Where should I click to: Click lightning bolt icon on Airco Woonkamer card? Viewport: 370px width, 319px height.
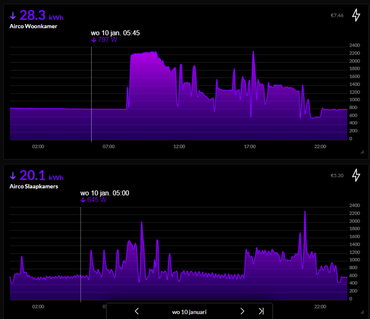356,15
